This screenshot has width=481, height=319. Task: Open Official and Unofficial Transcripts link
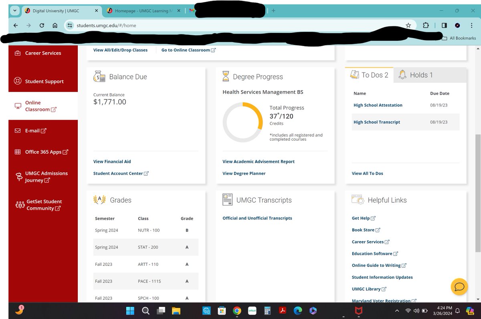257,218
